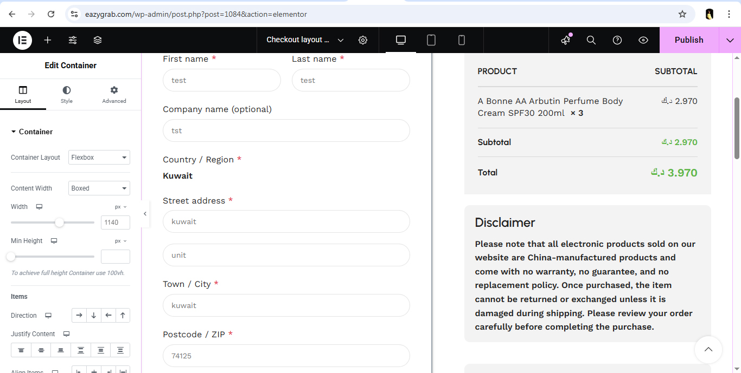This screenshot has height=373, width=741.
Task: Open Chrome three-dot menu
Action: (x=730, y=14)
